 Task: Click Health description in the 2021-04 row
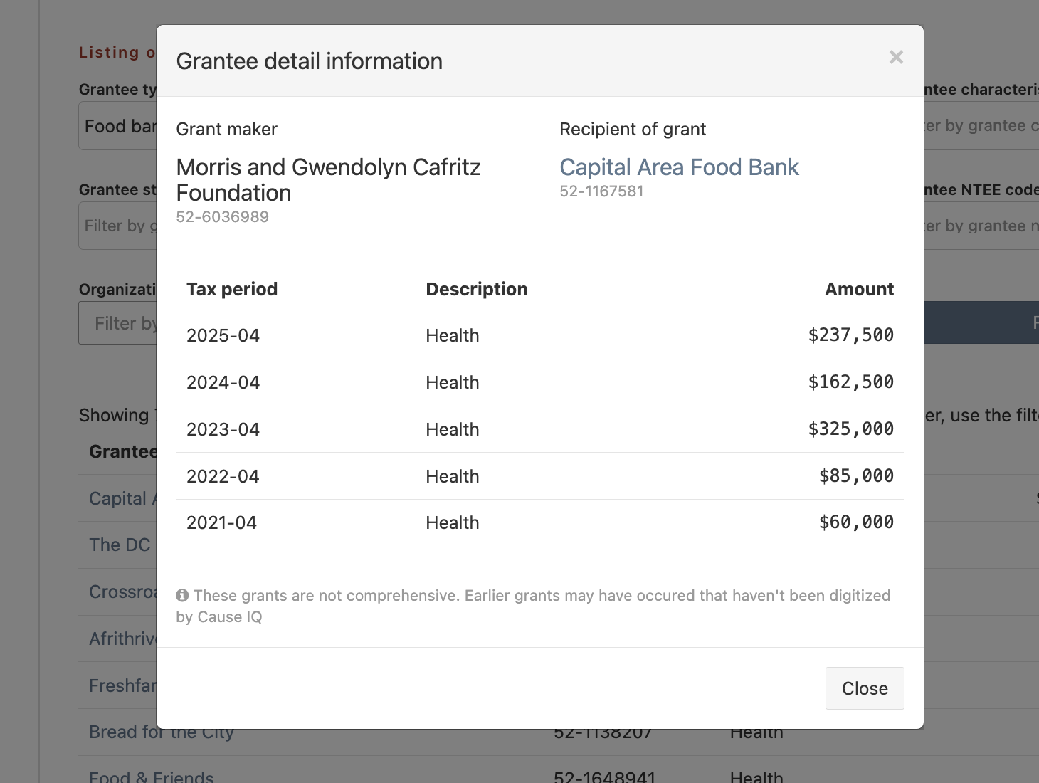click(453, 522)
